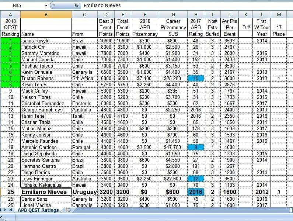
Task: Select column D header
Action: click(x=106, y=15)
